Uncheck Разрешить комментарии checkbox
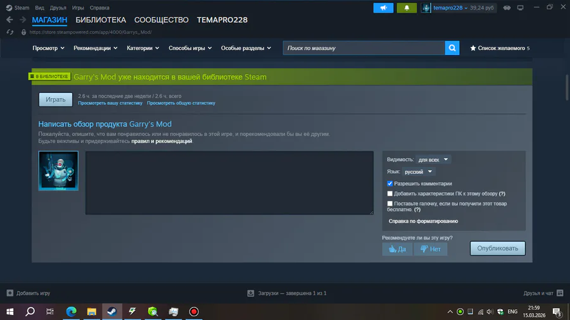 tap(389, 183)
